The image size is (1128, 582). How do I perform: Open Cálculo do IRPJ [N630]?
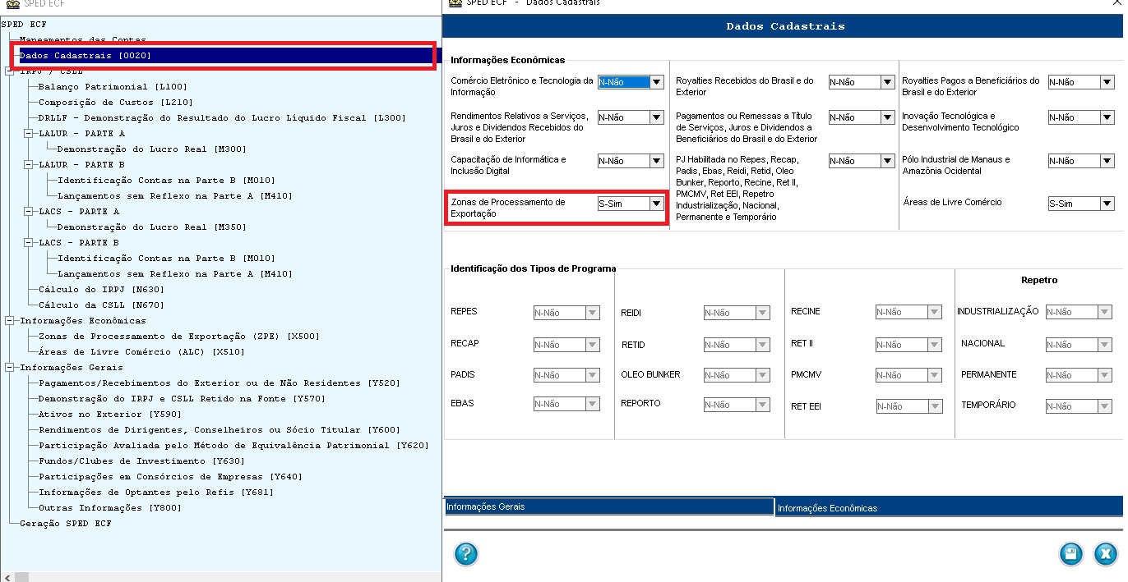click(101, 290)
